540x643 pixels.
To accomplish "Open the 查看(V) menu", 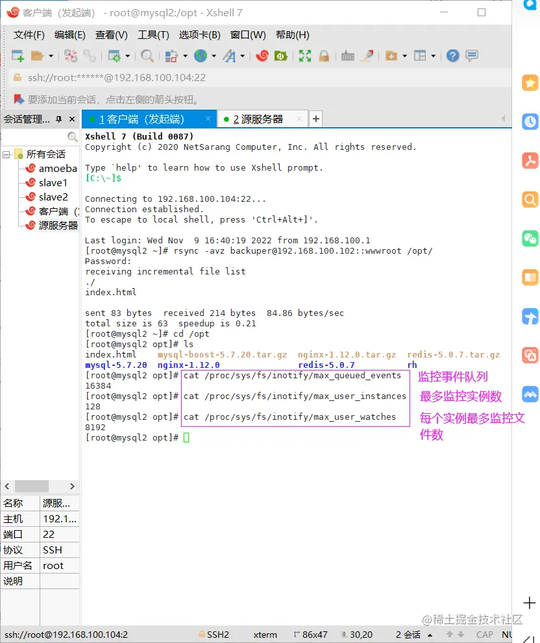I will [x=111, y=35].
